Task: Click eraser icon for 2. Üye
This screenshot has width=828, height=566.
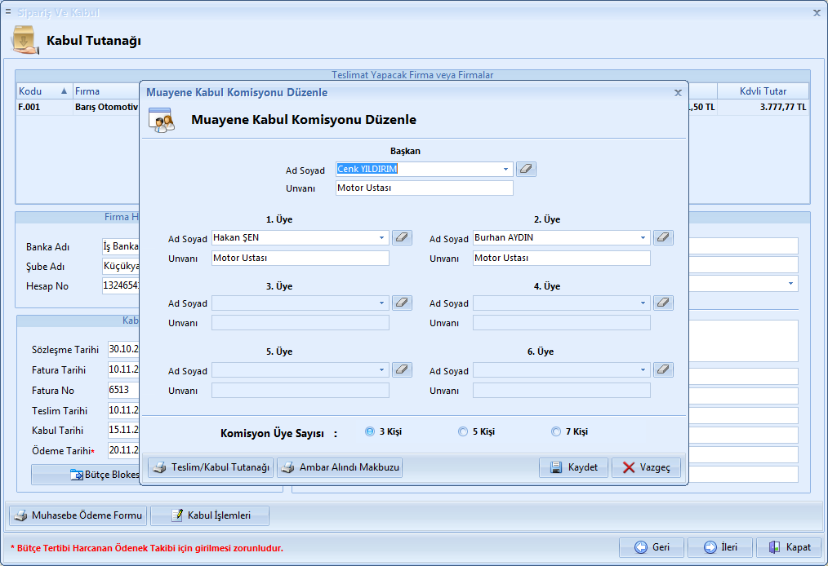Action: coord(663,238)
